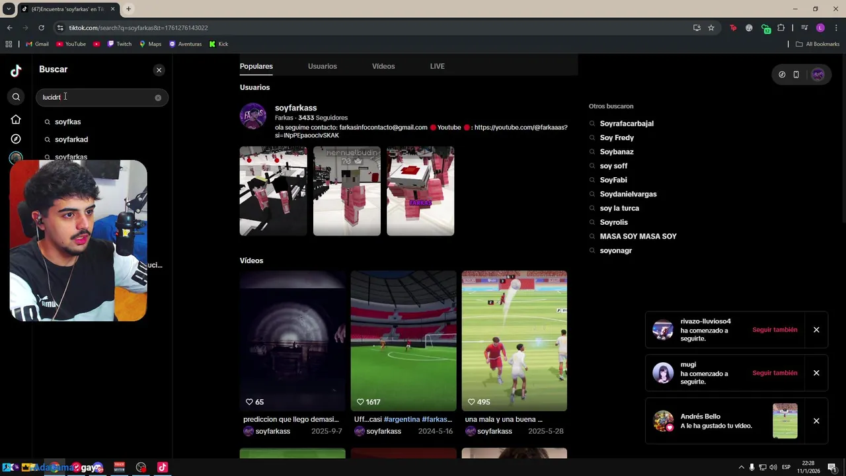Search 'soy soff' from Otros buscaron
The width and height of the screenshot is (846, 476).
[x=613, y=166]
